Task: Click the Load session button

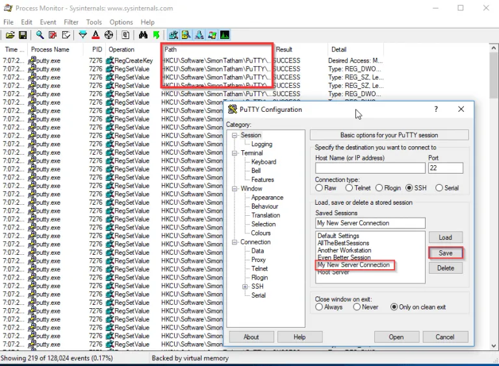Action: point(445,237)
